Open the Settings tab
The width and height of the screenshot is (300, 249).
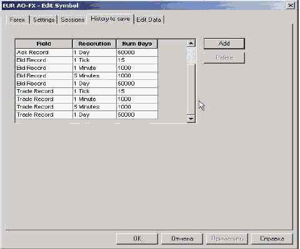click(x=44, y=20)
